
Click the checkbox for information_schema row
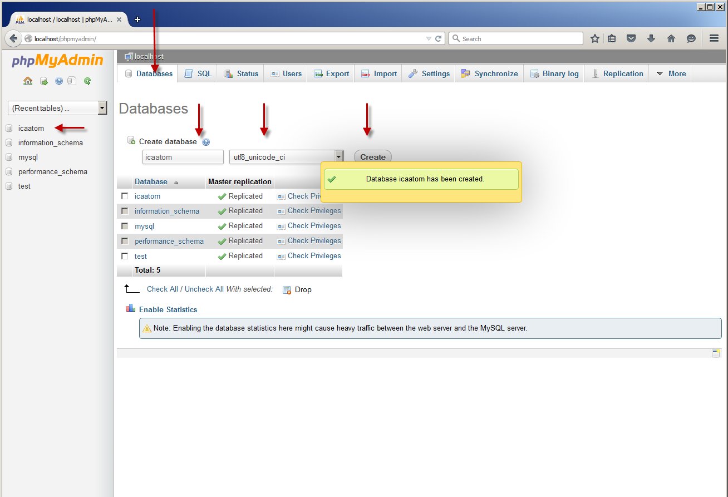pyautogui.click(x=125, y=211)
